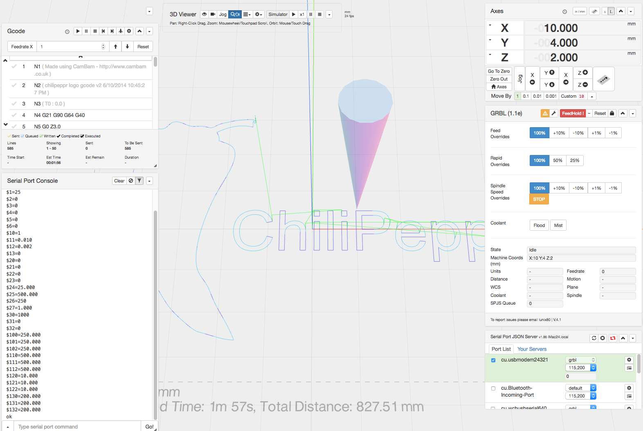The width and height of the screenshot is (643, 431).
Task: Open the 3D Viewer grid options dropdown
Action: coord(247,14)
